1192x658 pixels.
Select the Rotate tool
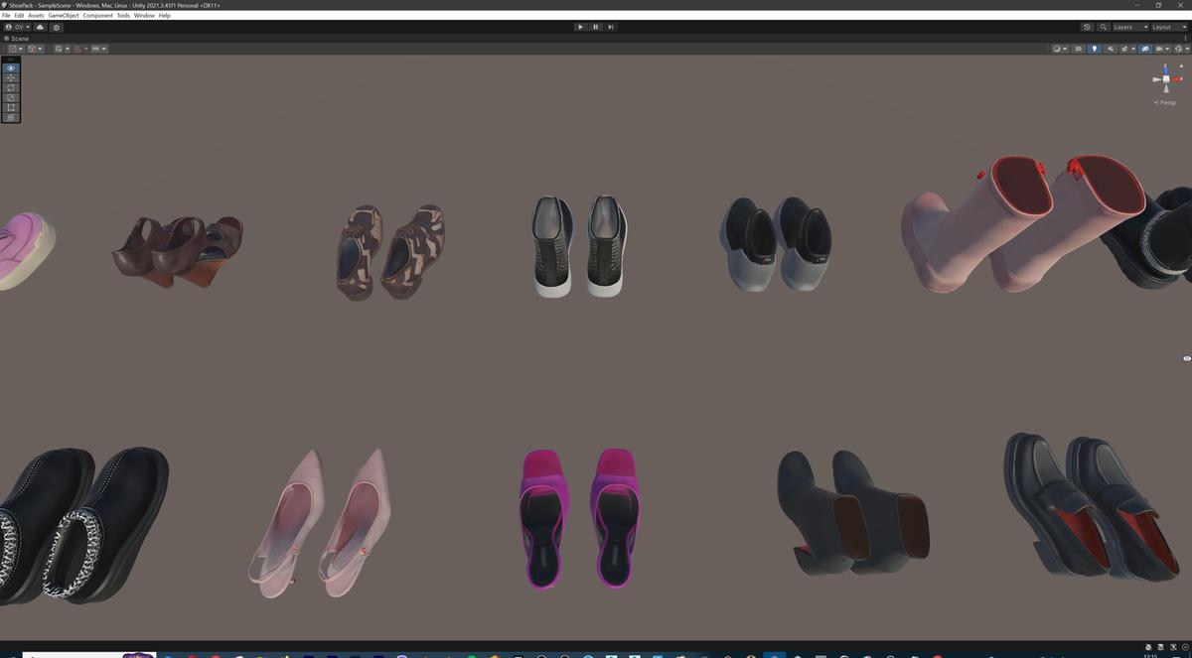tap(11, 87)
